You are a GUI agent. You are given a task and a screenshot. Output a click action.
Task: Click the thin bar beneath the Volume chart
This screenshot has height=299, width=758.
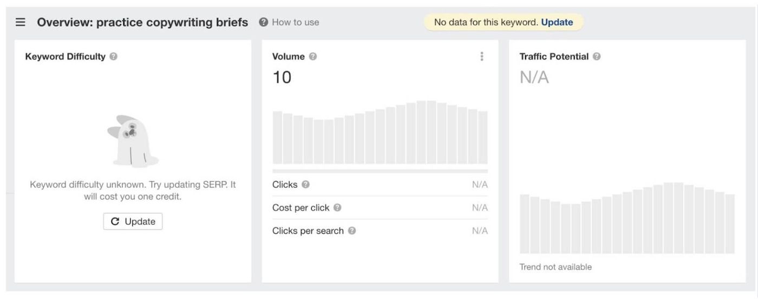[x=380, y=171]
